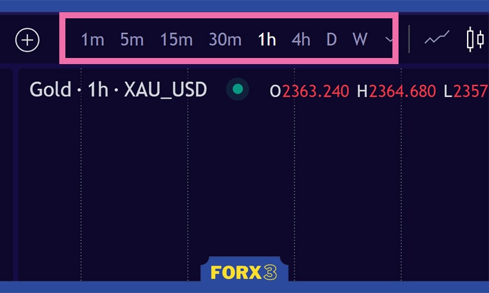Choose the 15m timeframe
489x293 pixels.
point(176,40)
